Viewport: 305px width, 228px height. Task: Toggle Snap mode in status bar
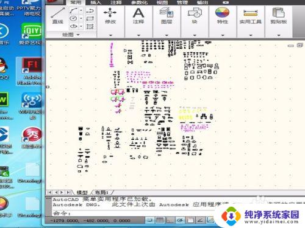[150, 220]
